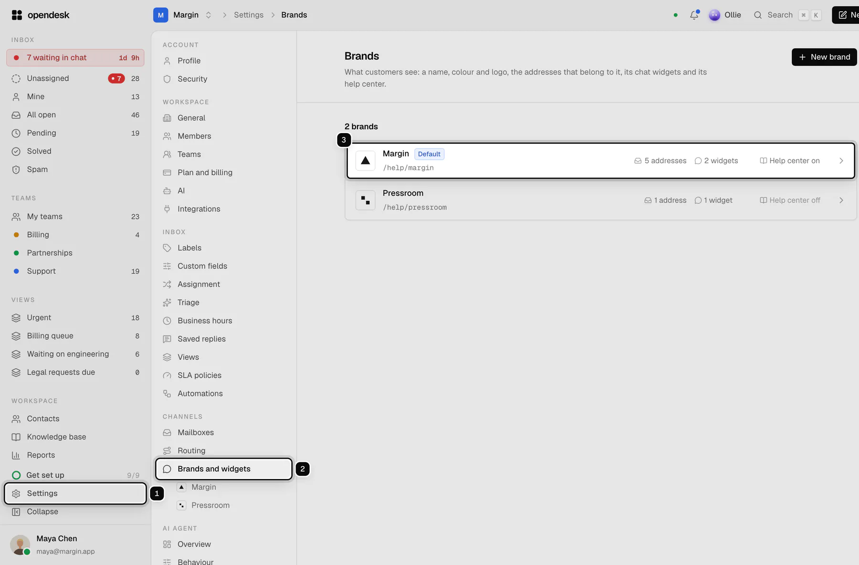Click the Pressroom brand logo
This screenshot has width=859, height=565.
pyautogui.click(x=366, y=200)
